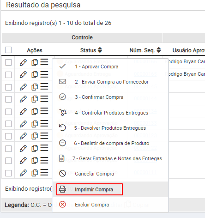Viewport: 205px width, 218px height.
Task: Sort by Núm. Seq. column arrows
Action: pyautogui.click(x=159, y=50)
